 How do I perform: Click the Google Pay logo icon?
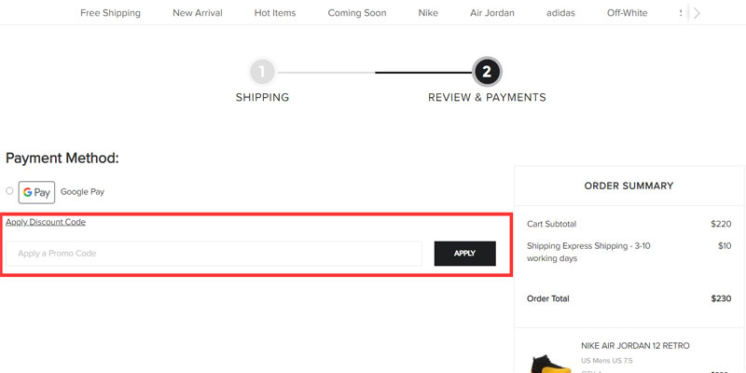point(36,192)
